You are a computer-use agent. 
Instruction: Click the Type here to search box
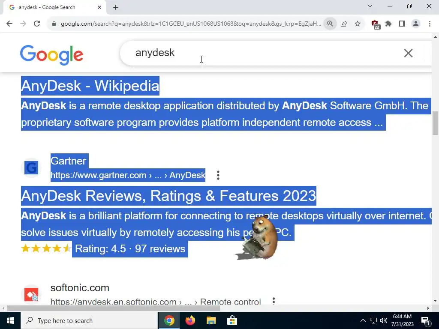89,320
